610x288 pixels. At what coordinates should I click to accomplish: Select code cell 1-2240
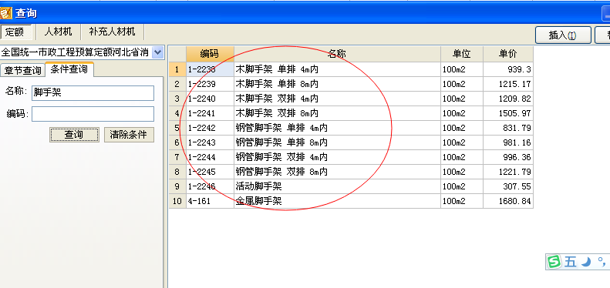(x=210, y=99)
